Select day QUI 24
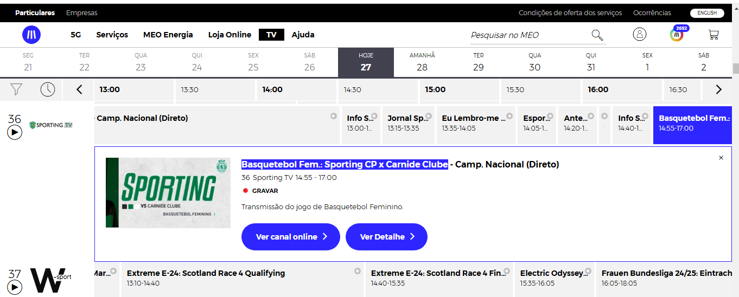The height and width of the screenshot is (297, 739). pyautogui.click(x=197, y=62)
